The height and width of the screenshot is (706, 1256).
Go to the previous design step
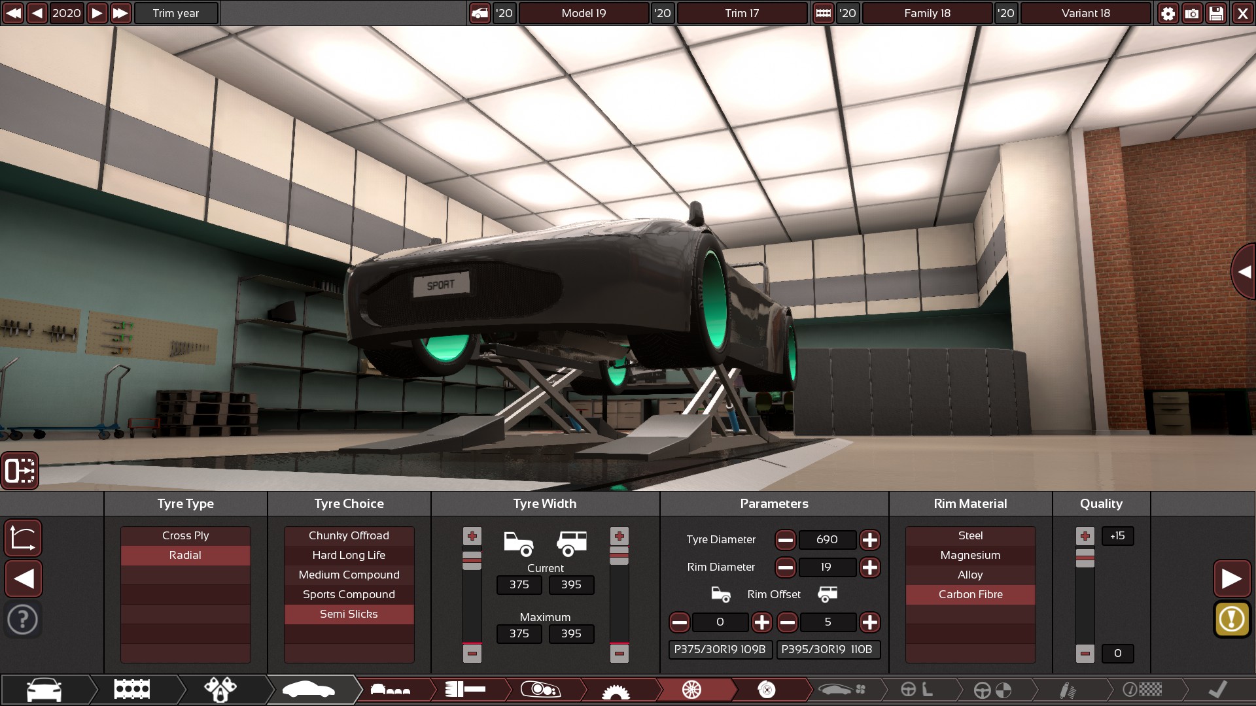[x=24, y=579]
